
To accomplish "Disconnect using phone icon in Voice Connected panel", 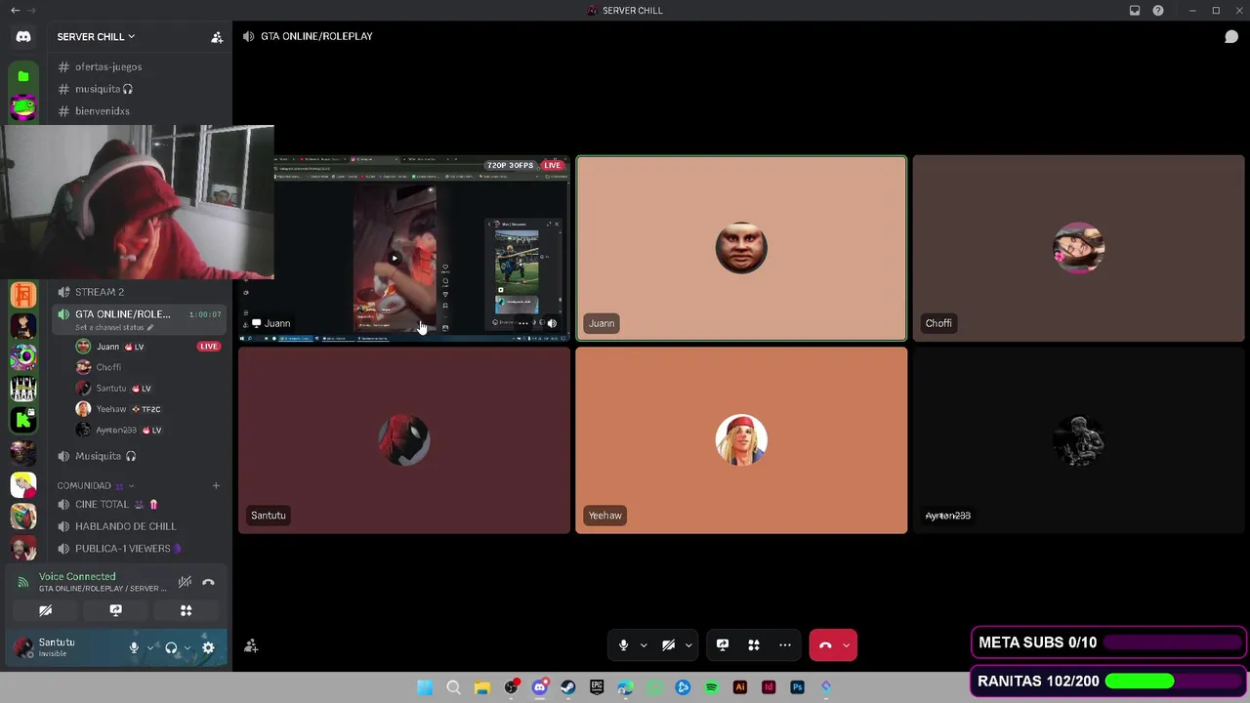I will click(x=208, y=582).
